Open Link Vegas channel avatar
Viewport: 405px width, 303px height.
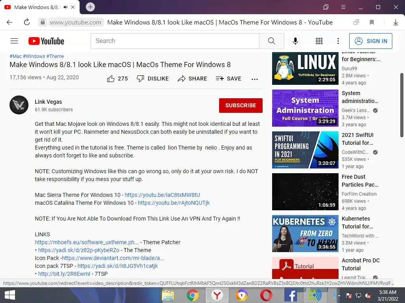[19, 105]
